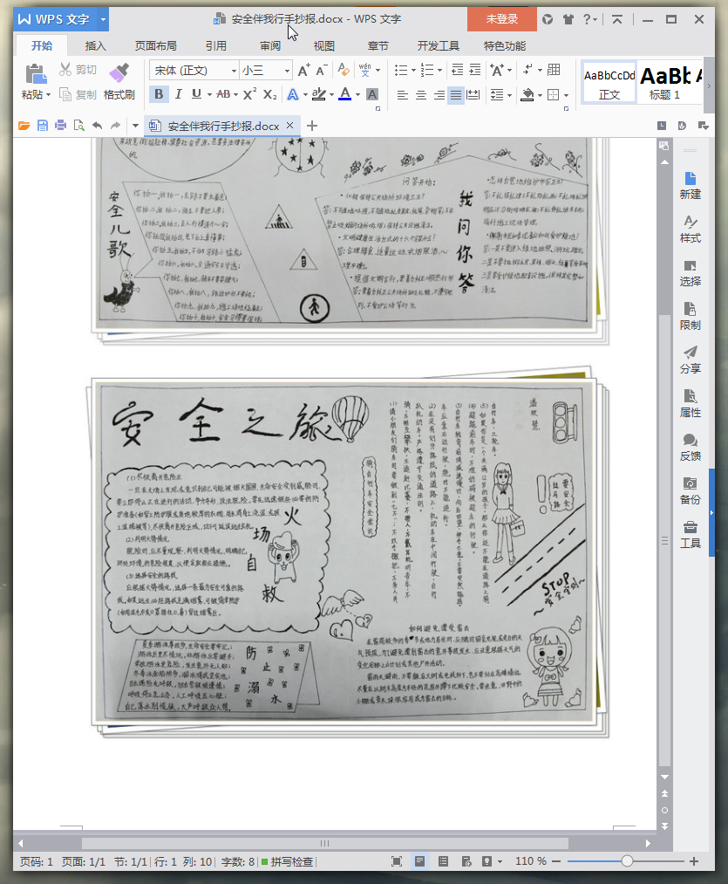This screenshot has height=884, width=728.
Task: Expand underline style dropdown arrow
Action: (x=209, y=95)
